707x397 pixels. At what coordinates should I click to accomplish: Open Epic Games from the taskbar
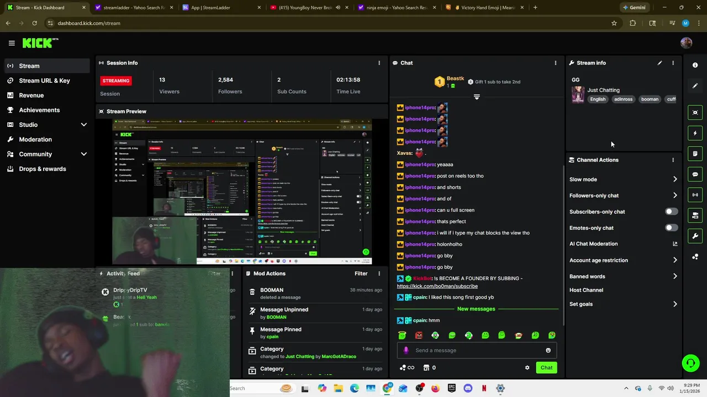point(452,388)
